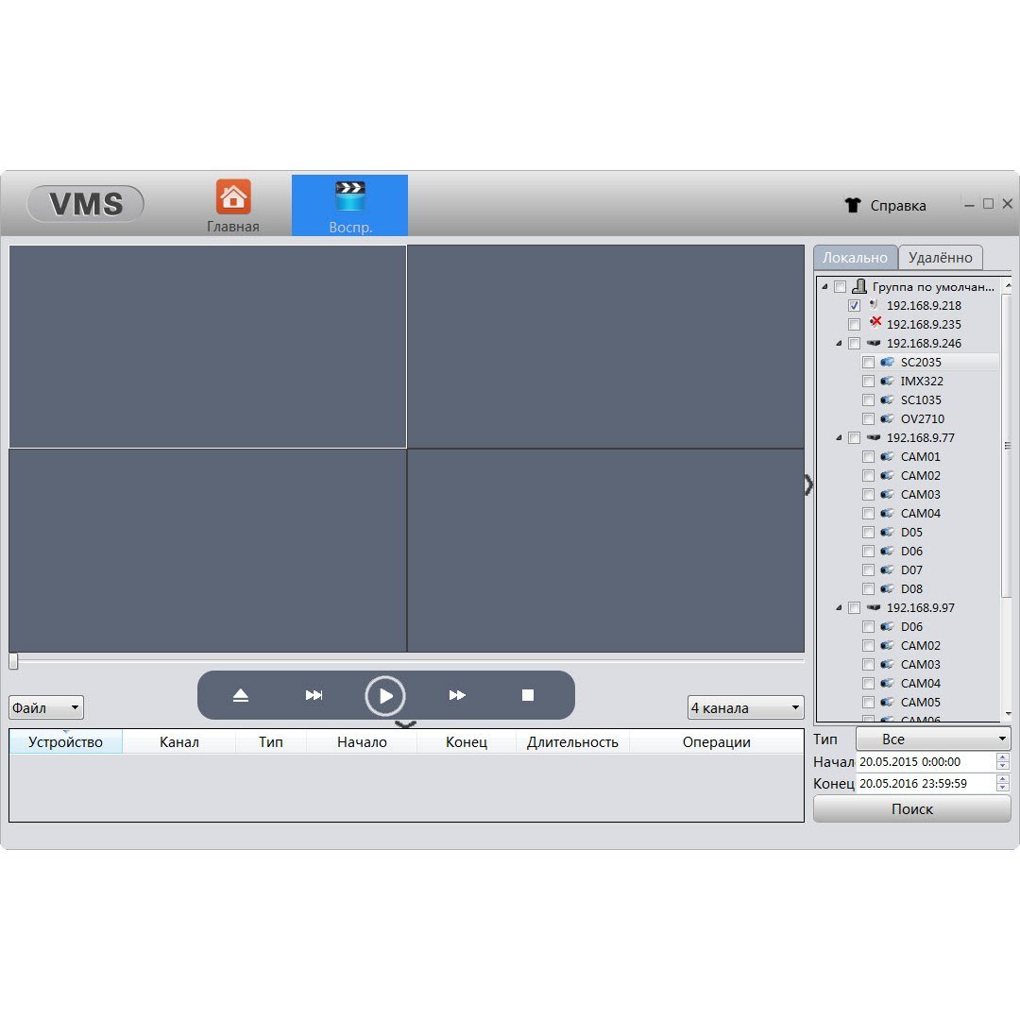The width and height of the screenshot is (1020, 1020).
Task: Enable the SC2035 camera checkbox
Action: point(868,363)
